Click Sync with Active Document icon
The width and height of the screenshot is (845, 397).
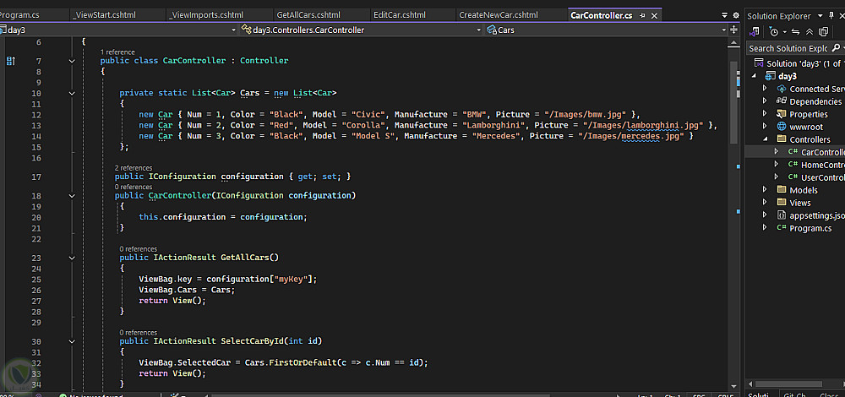click(x=796, y=32)
